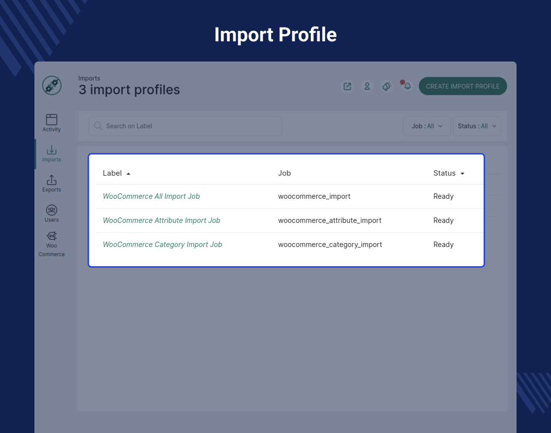Open WooCommerce Category Import Job profile
Image resolution: width=551 pixels, height=433 pixels.
162,245
